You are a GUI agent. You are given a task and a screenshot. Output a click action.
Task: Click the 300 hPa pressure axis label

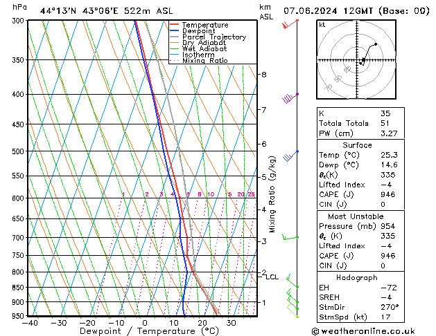click(19, 21)
